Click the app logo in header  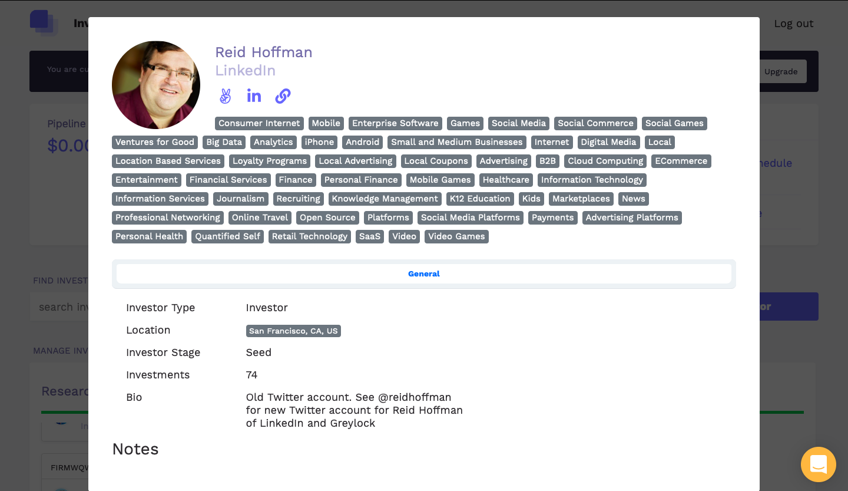[x=44, y=23]
